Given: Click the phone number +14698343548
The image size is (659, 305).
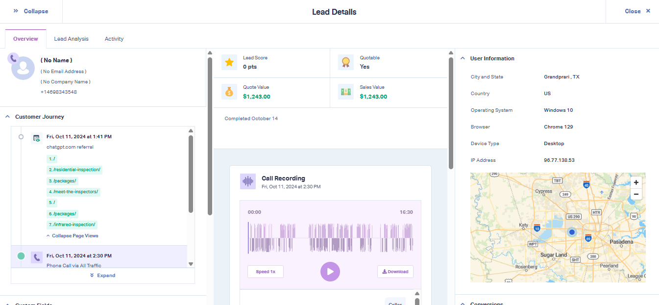Looking at the screenshot, I should (x=59, y=92).
